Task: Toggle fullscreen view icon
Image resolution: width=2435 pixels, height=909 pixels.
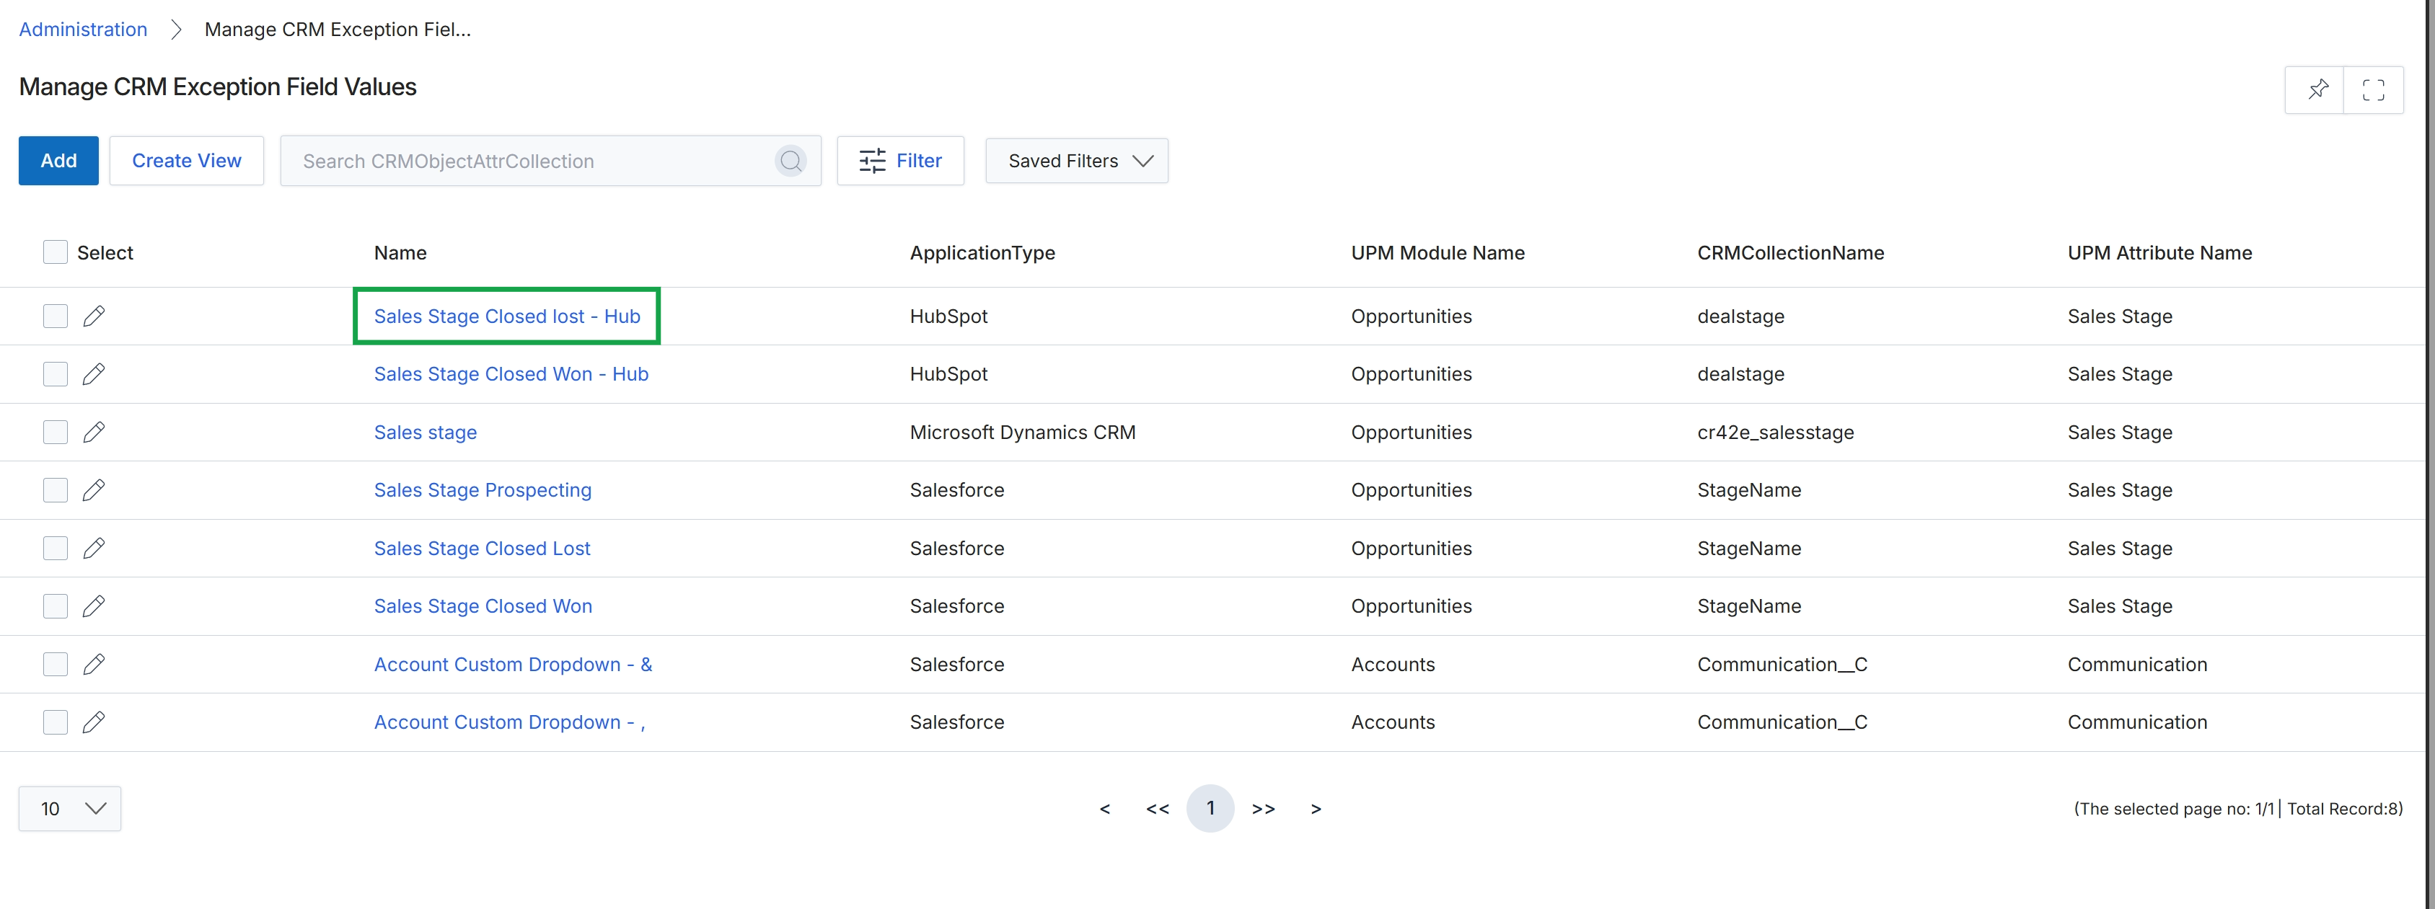Action: pyautogui.click(x=2373, y=90)
